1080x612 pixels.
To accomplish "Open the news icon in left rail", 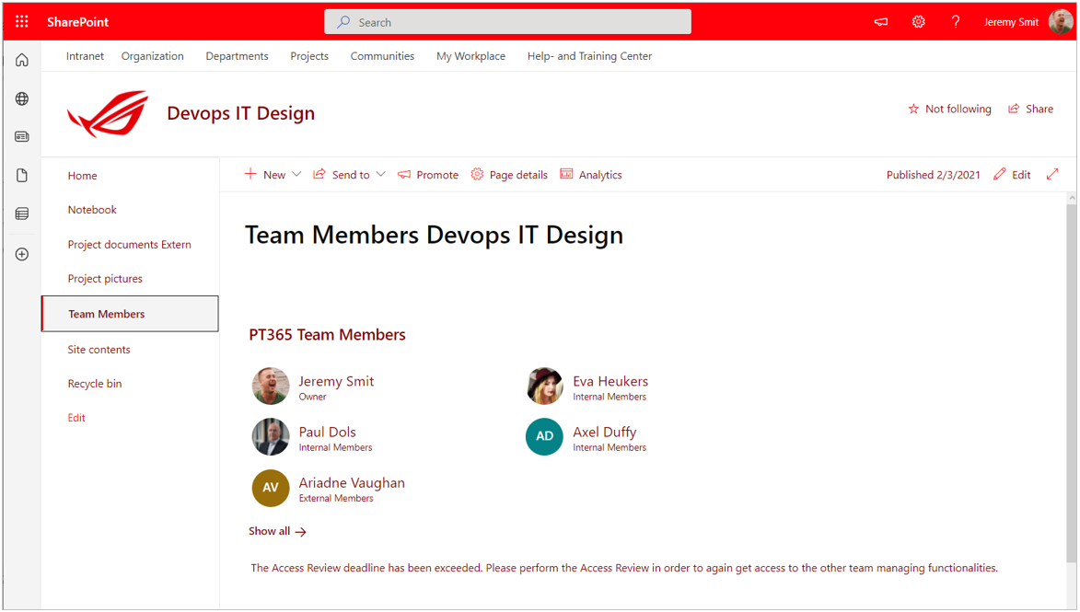I will 22,137.
